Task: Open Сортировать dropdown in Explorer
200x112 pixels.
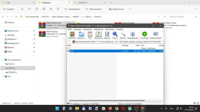Action: coord(73,9)
